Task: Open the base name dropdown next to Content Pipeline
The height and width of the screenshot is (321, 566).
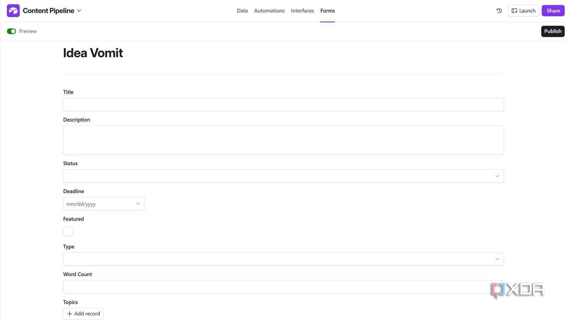Action: tap(79, 11)
